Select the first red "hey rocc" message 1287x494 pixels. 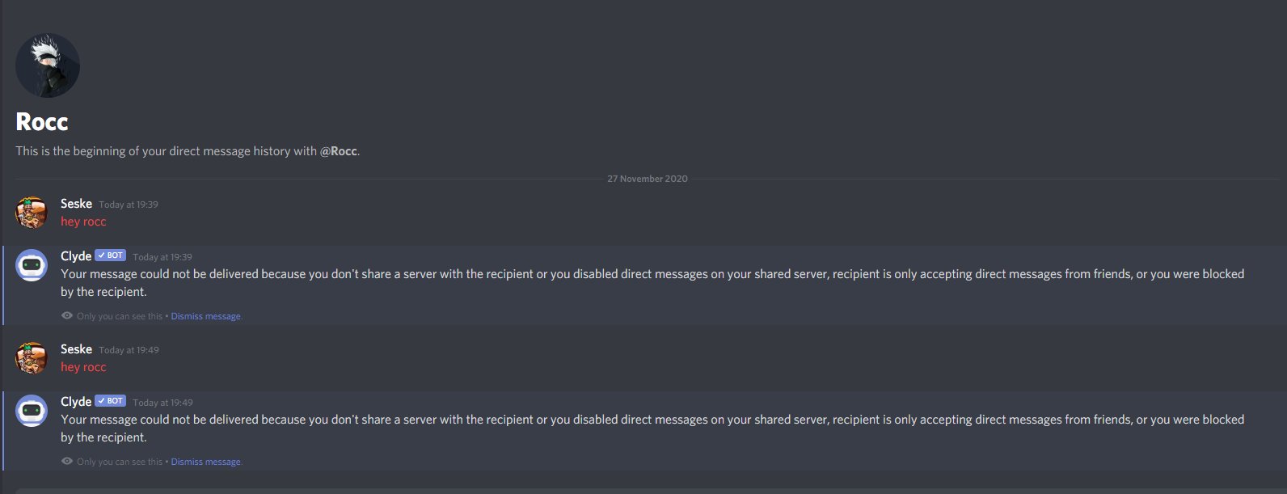[x=83, y=222]
